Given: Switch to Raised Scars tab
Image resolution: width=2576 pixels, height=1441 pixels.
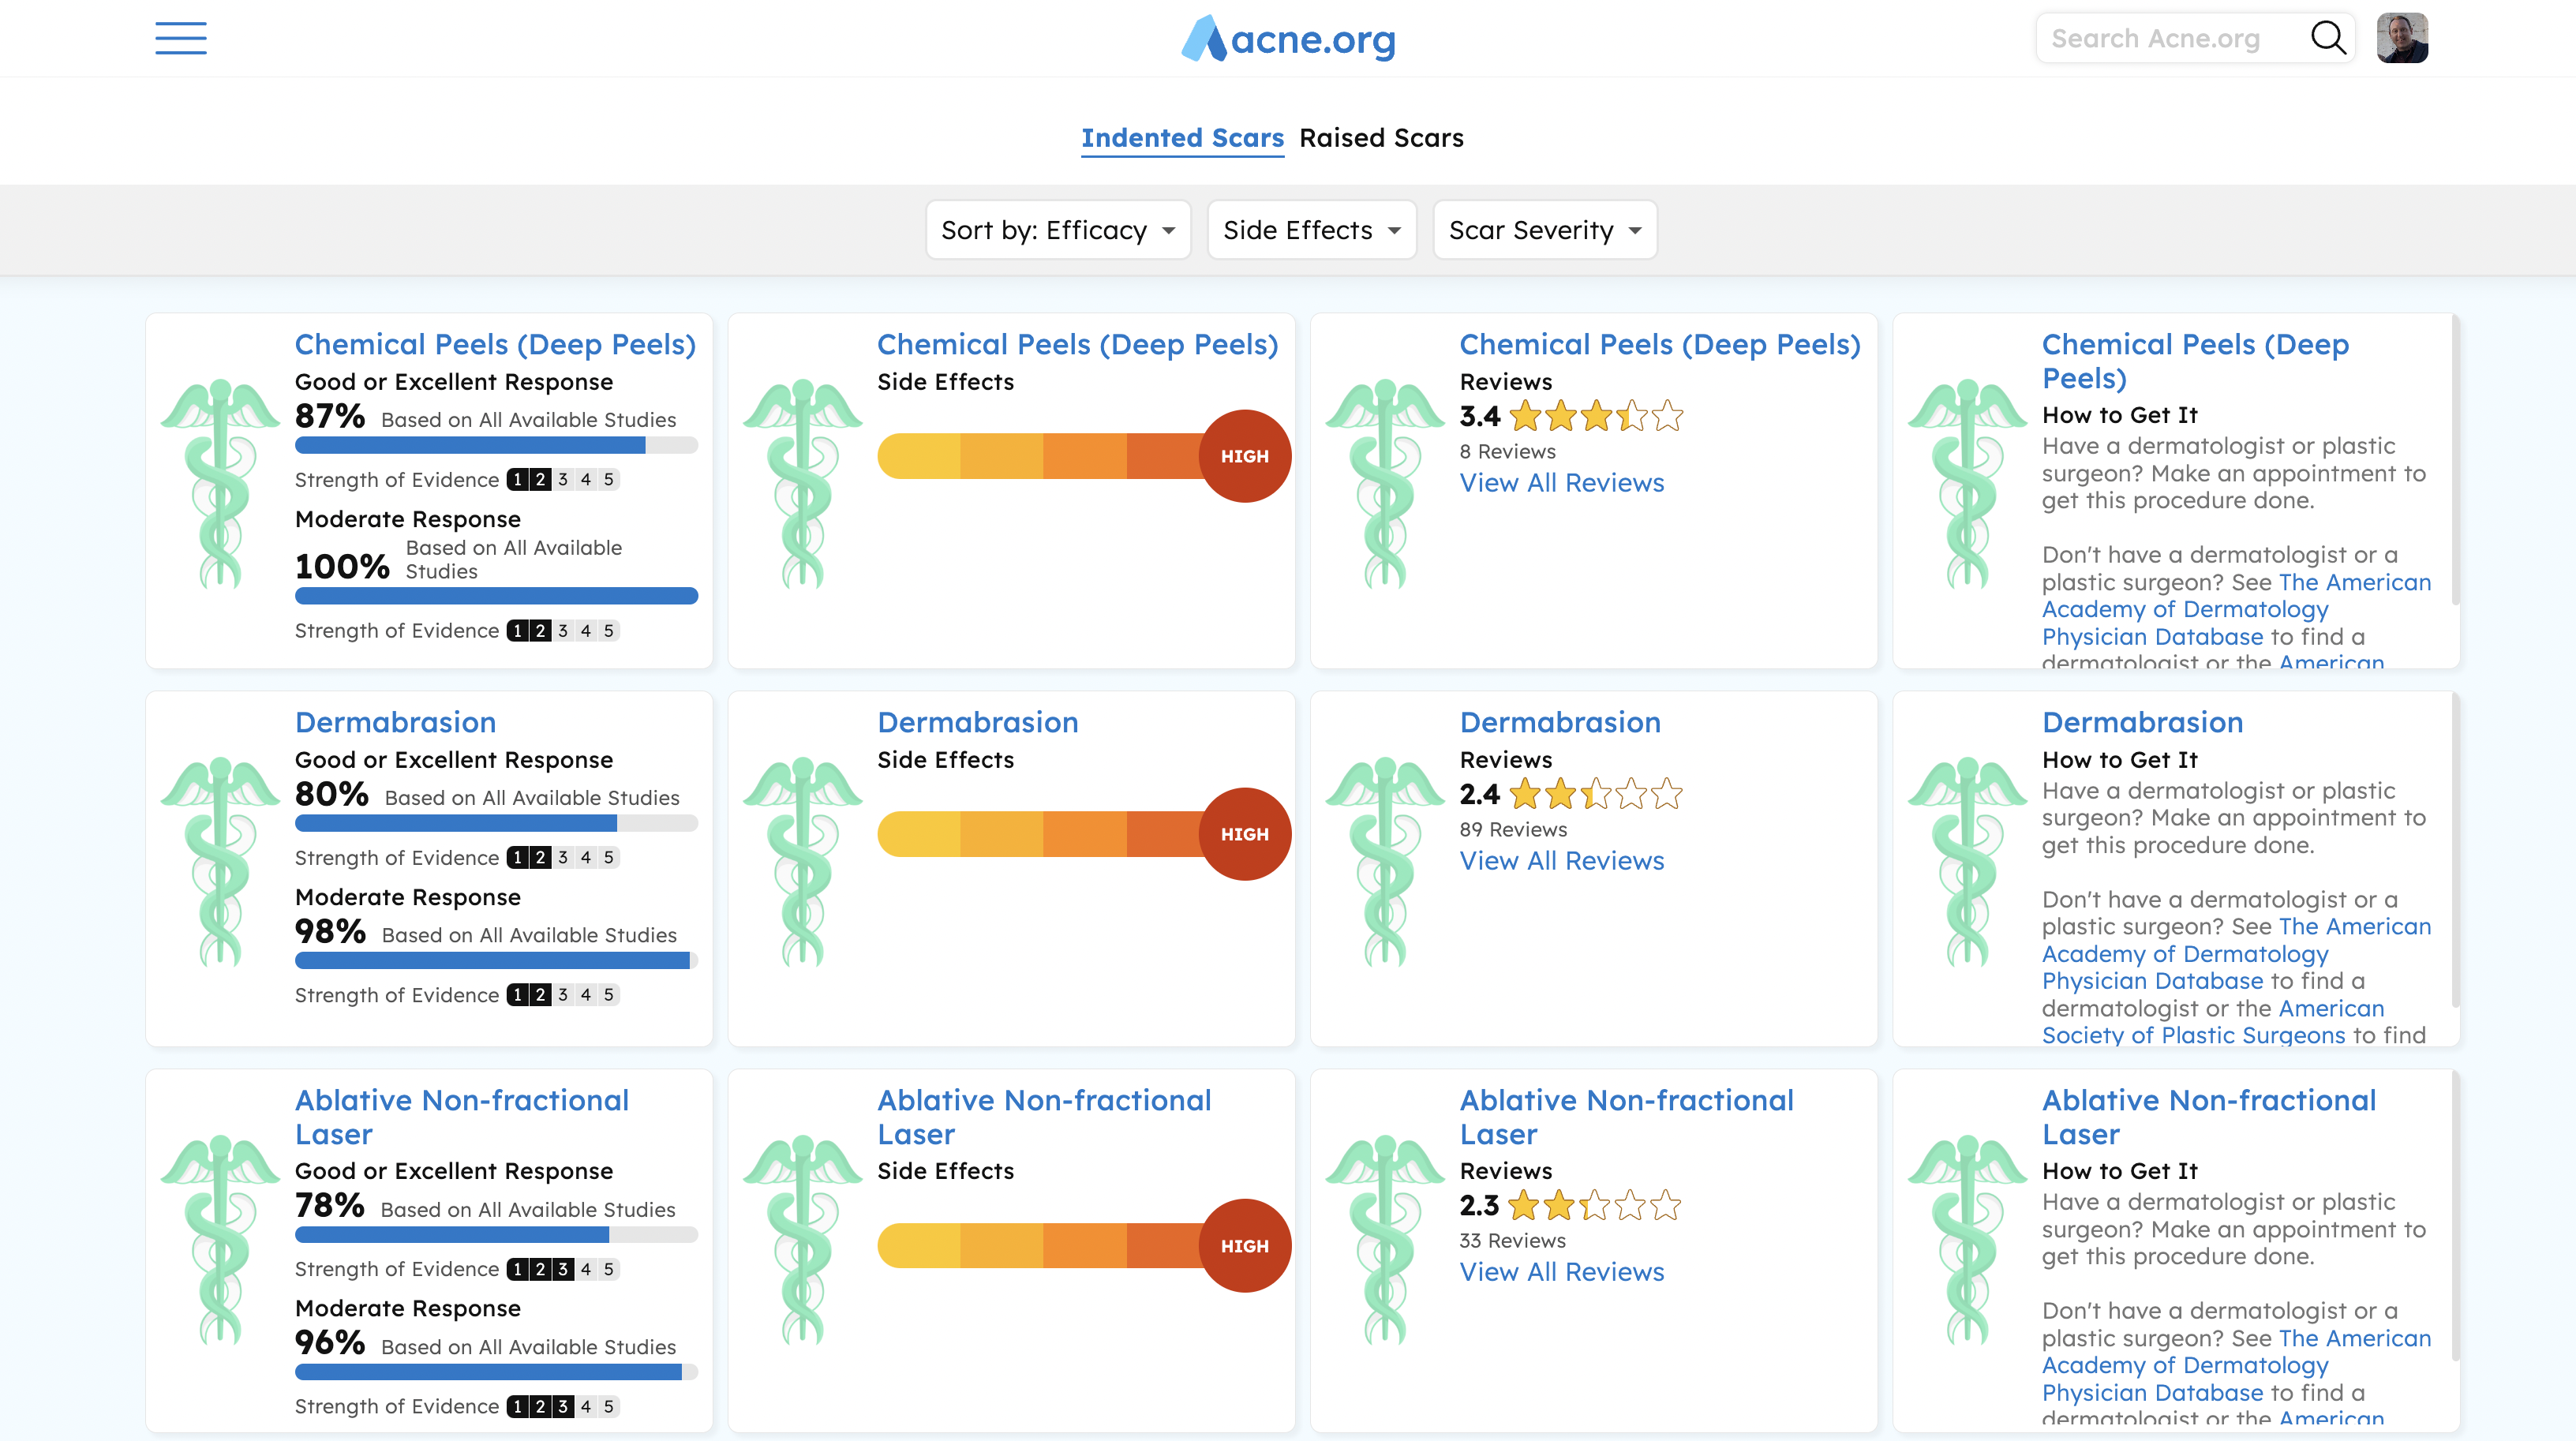Looking at the screenshot, I should click(1381, 138).
